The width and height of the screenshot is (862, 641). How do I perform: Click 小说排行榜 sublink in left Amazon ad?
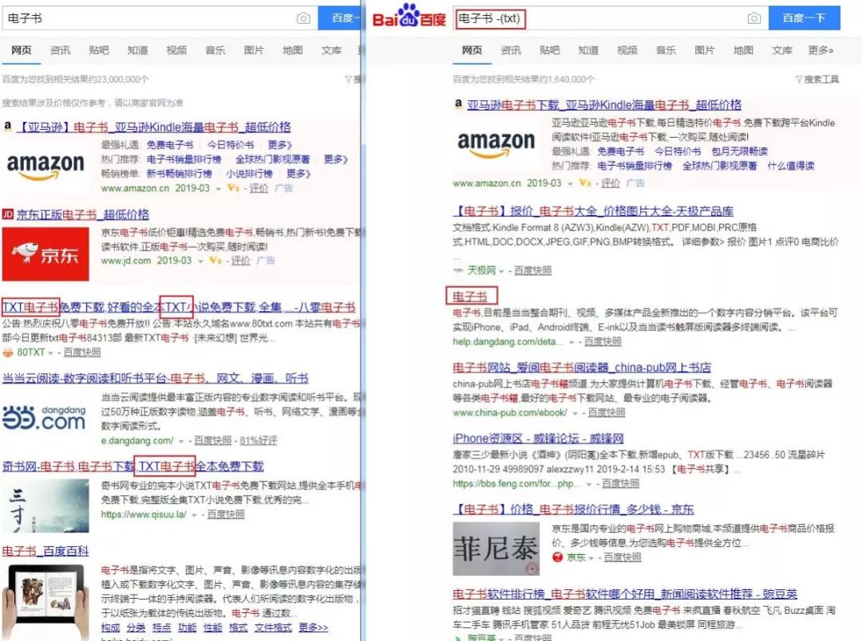[x=250, y=174]
